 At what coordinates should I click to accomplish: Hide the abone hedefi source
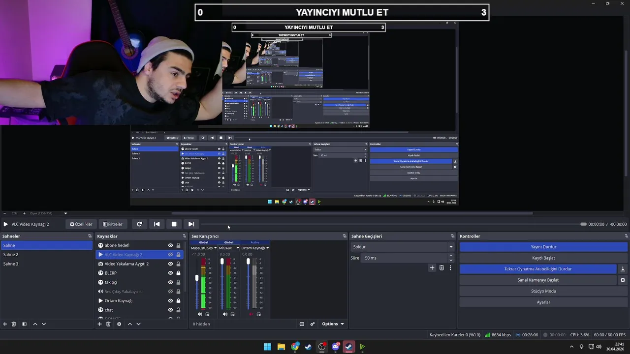coord(170,245)
